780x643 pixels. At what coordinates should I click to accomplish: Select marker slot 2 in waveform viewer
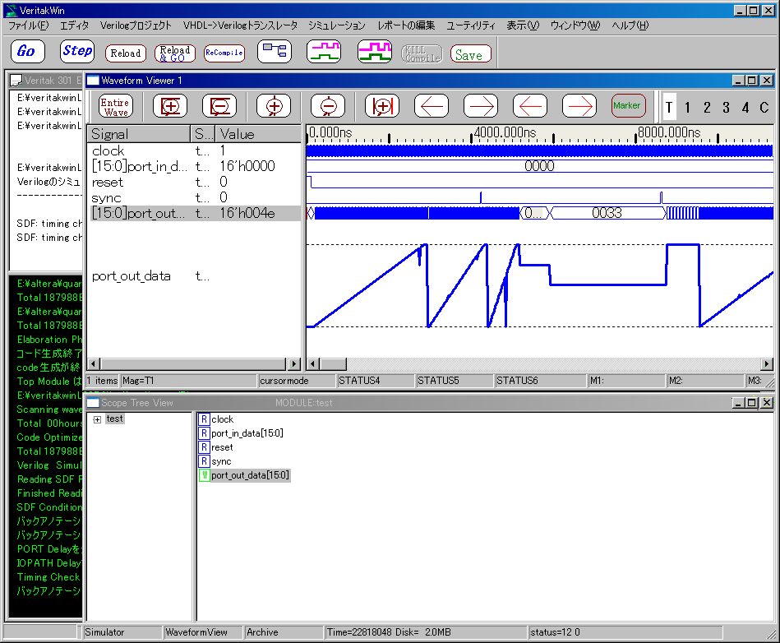point(706,106)
